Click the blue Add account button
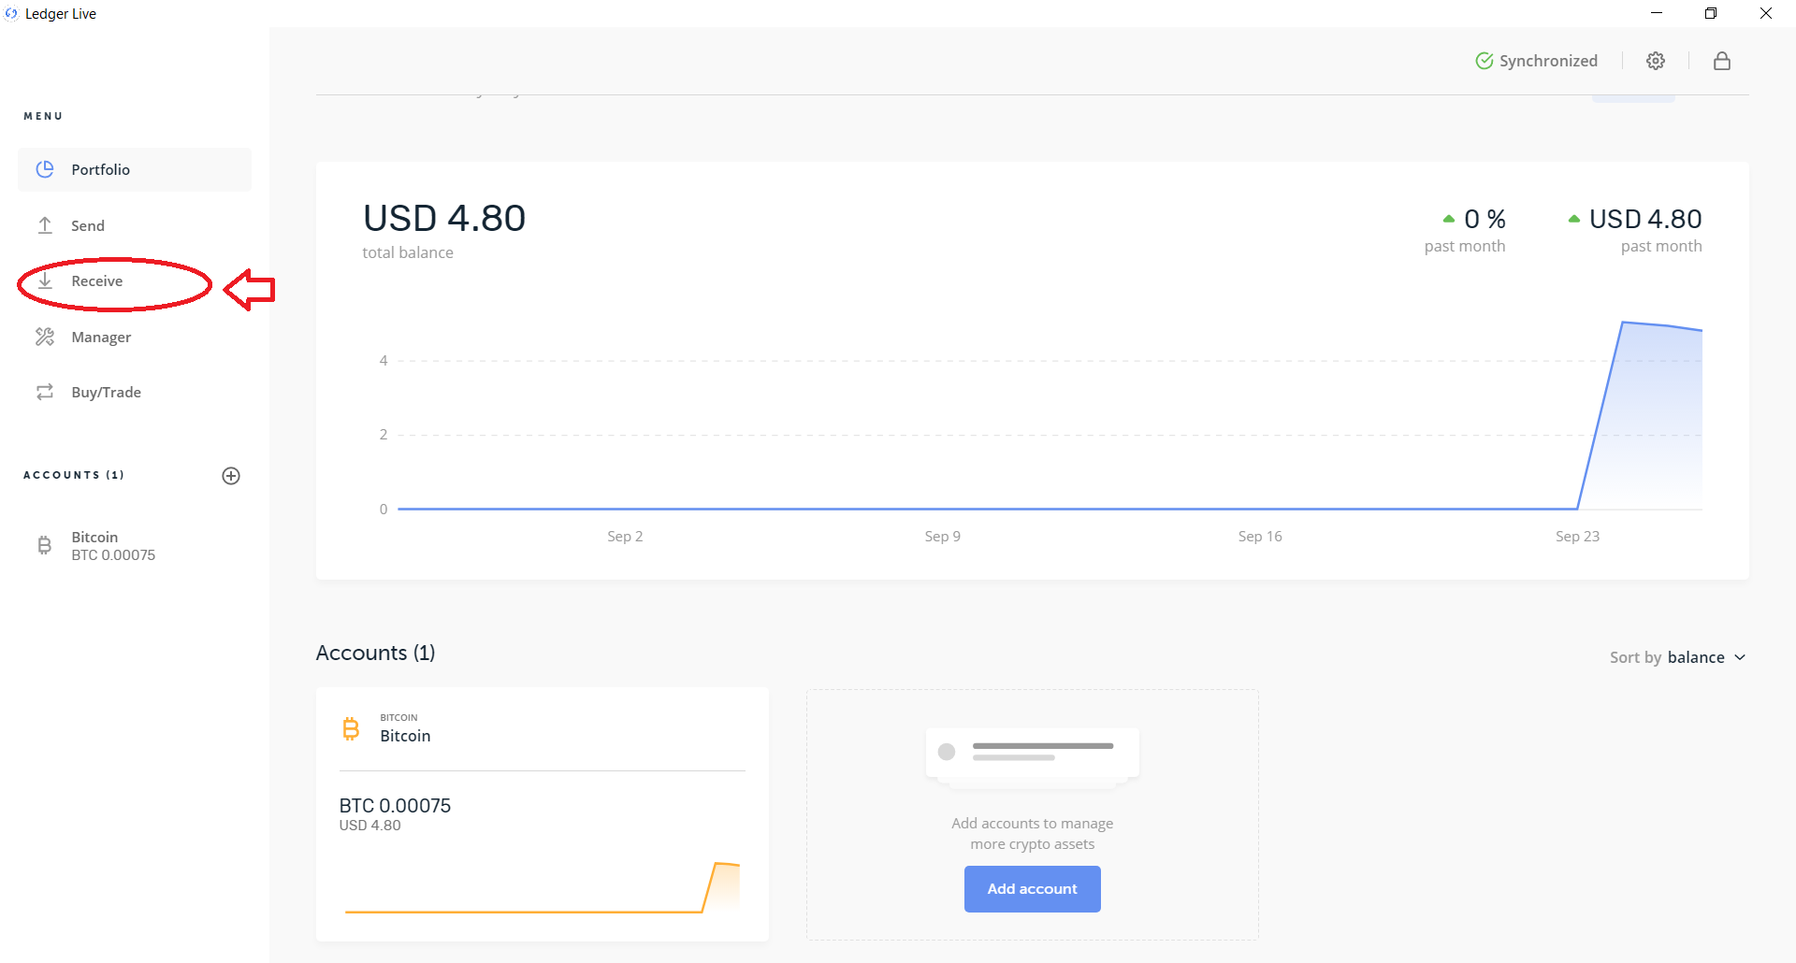The height and width of the screenshot is (963, 1796). pyautogui.click(x=1033, y=889)
